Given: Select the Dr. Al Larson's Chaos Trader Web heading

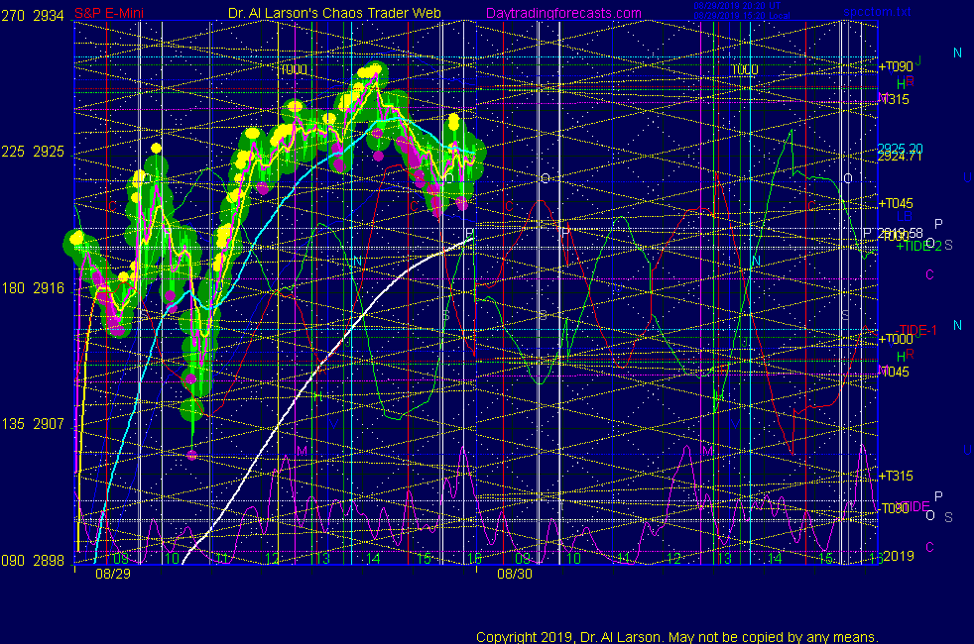Looking at the screenshot, I should [334, 13].
